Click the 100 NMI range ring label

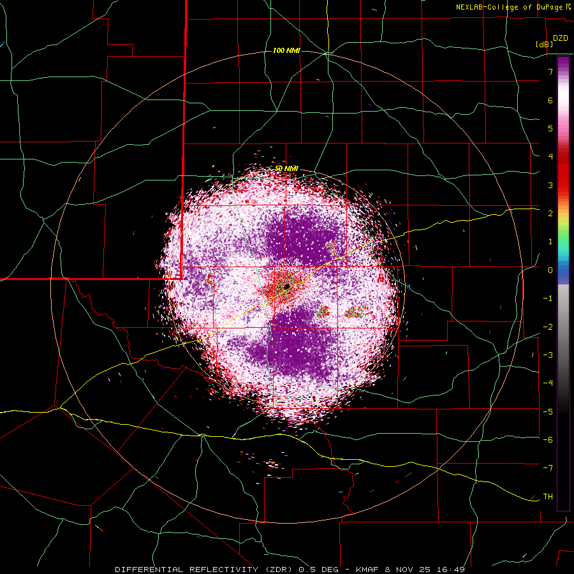286,50
